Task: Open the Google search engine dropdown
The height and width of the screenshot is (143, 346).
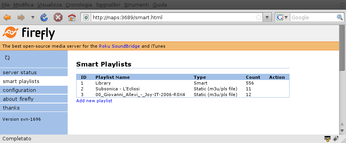Action: (x=283, y=17)
